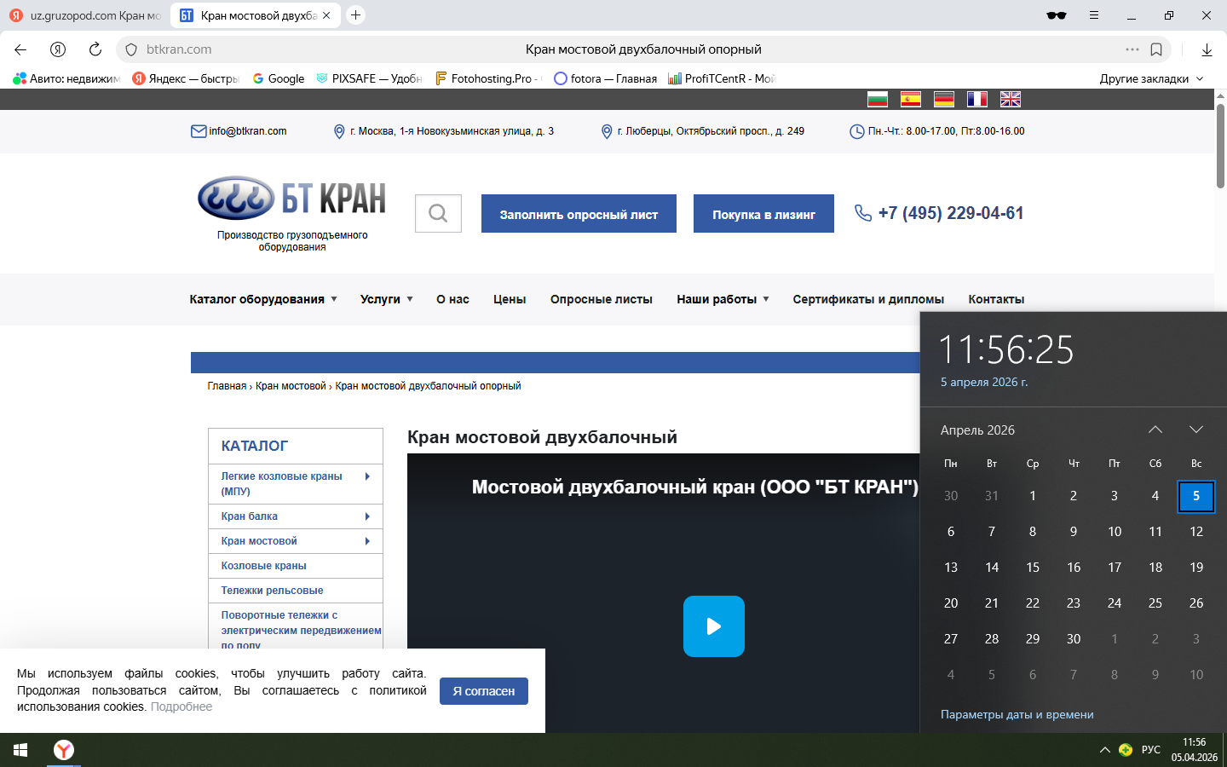Switch site language with the UK flag
The width and height of the screenshot is (1227, 767).
click(x=1010, y=100)
